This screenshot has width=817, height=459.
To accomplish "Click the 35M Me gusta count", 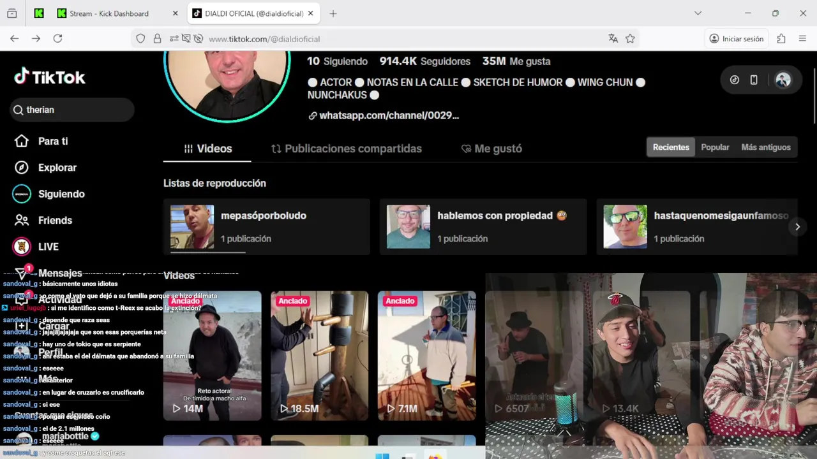I will (x=516, y=61).
